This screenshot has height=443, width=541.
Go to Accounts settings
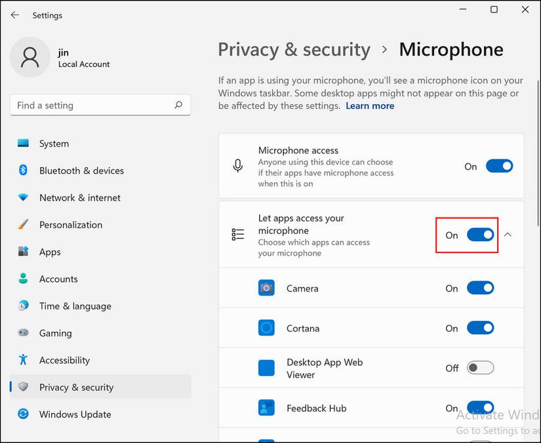58,279
